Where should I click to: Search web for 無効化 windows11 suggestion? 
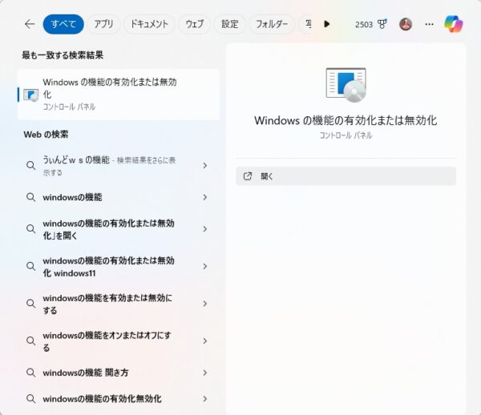[x=119, y=267]
